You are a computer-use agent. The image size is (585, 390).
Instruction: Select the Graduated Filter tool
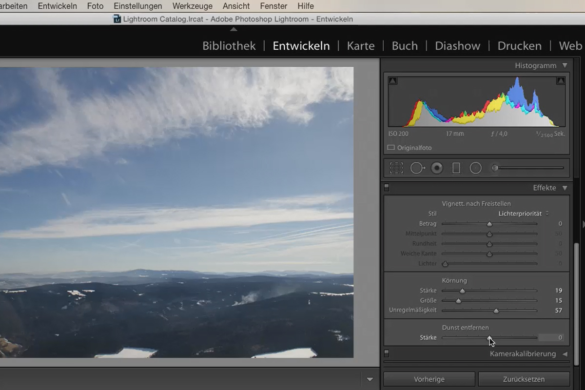point(456,168)
